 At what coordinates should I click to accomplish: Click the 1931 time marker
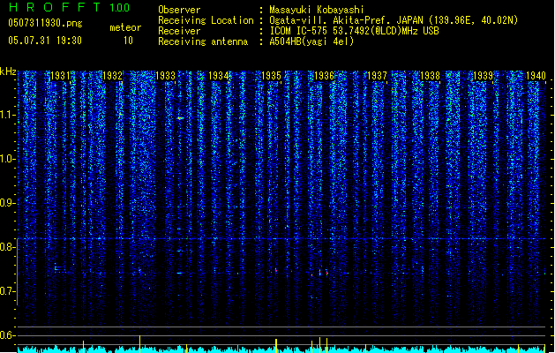point(60,76)
